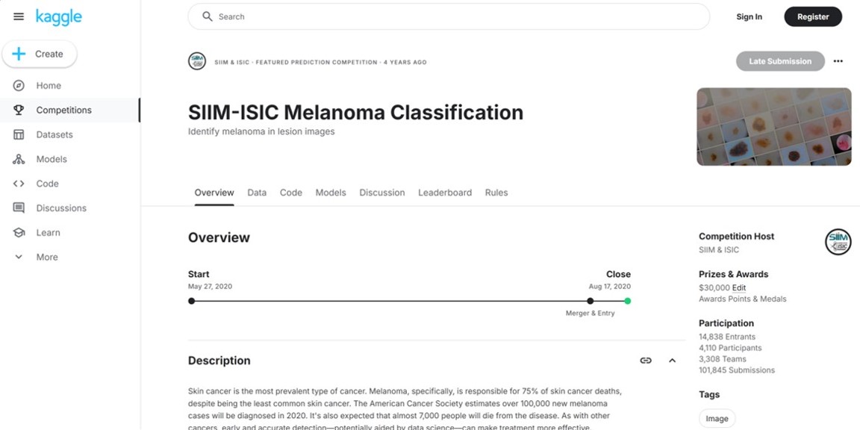Switch to the Leaderboard tab

(445, 193)
